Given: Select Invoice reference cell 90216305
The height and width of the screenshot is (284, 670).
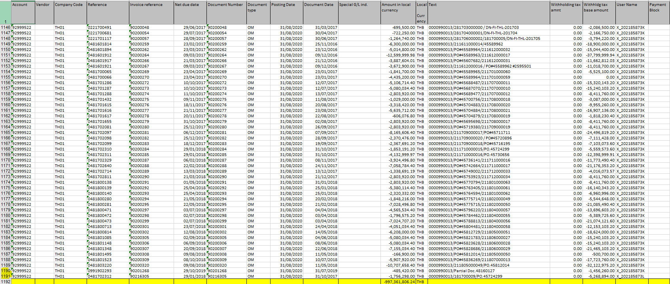Looking at the screenshot, I should [151, 276].
